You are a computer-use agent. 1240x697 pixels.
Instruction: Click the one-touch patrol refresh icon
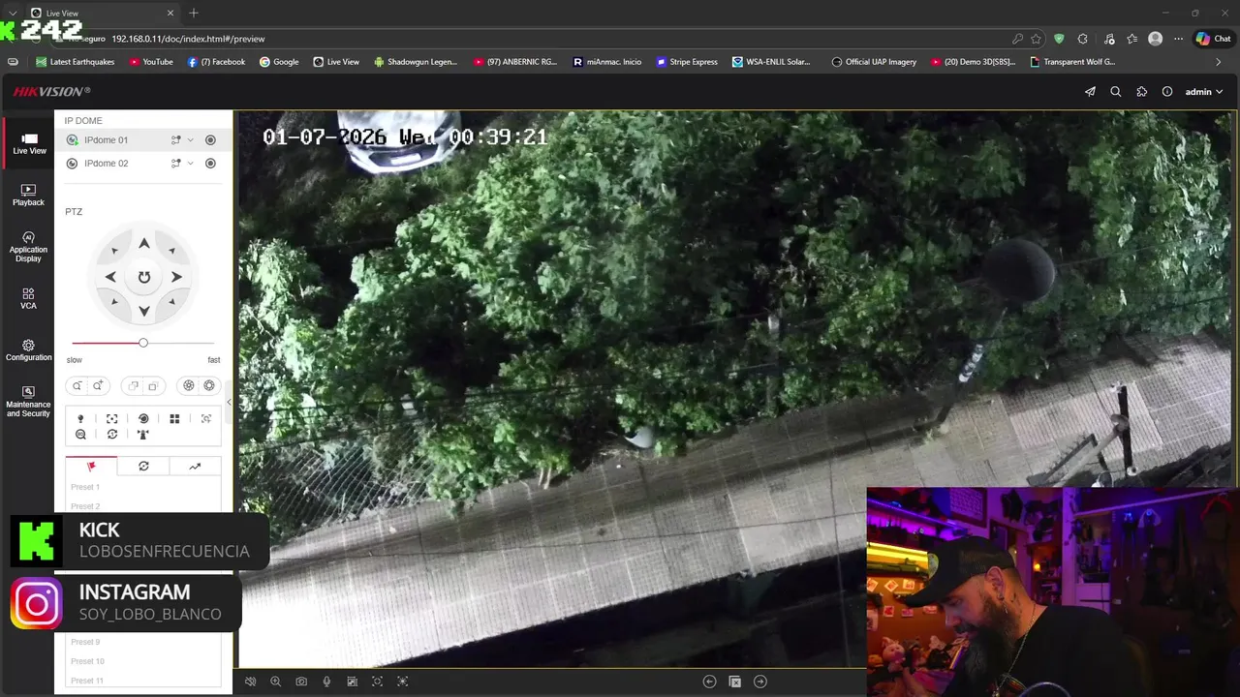click(112, 435)
